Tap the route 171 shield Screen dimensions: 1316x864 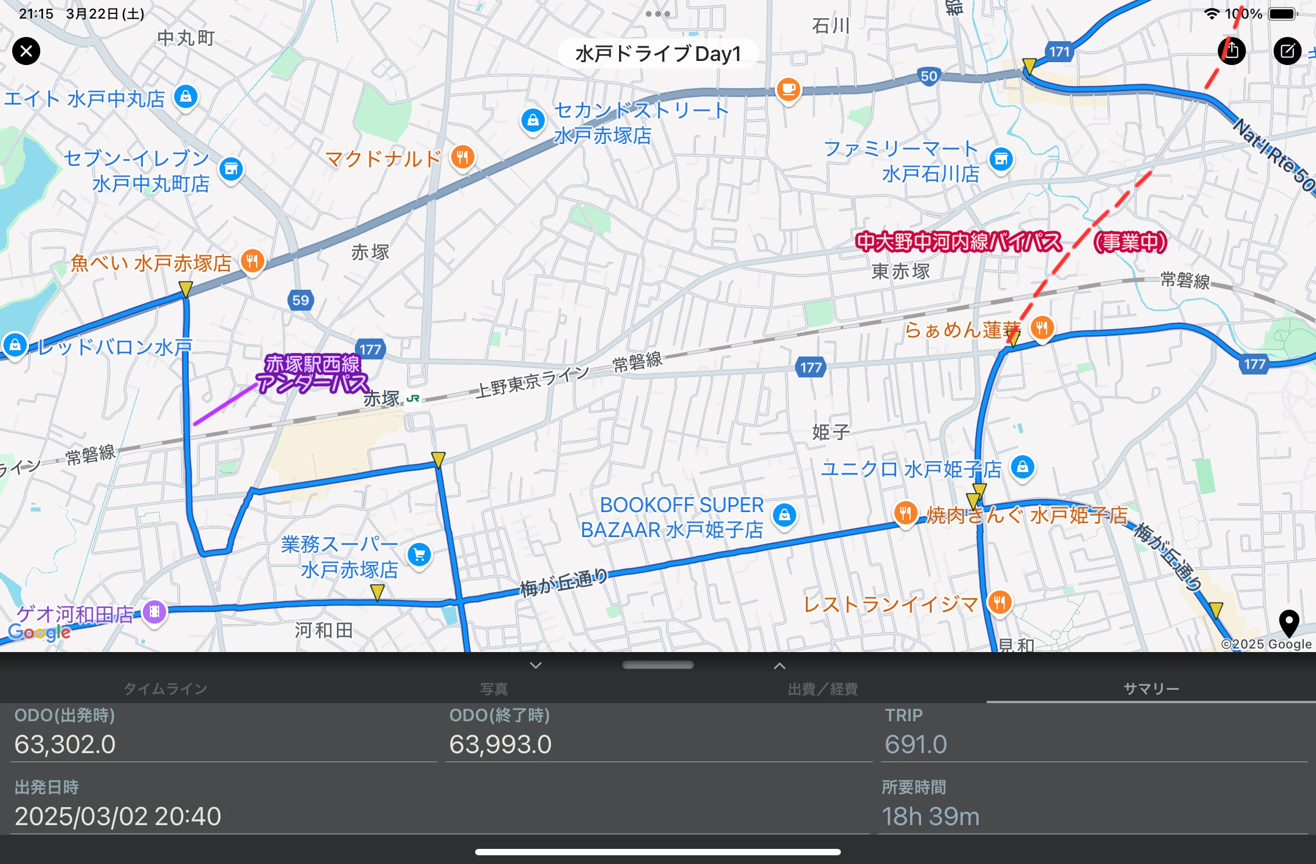[x=1060, y=52]
